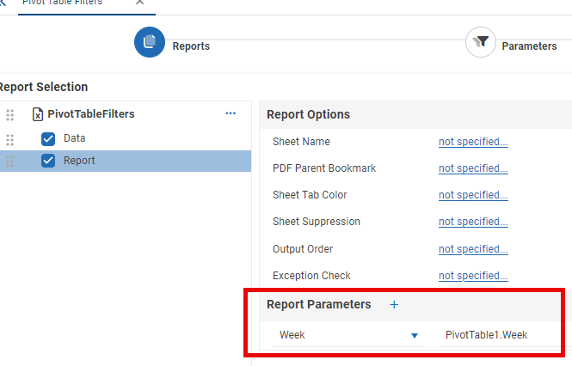Click the PivotTable1.Week value field

499,335
